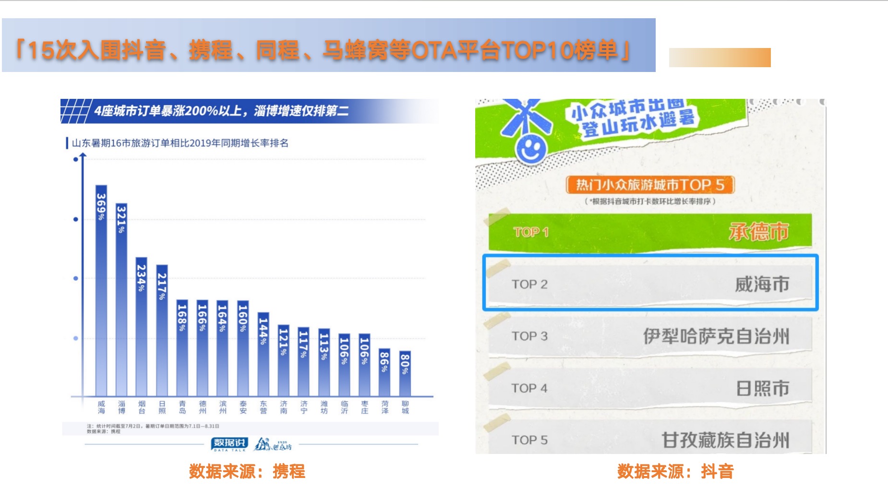
Task: Select the TOP 5 甘孜藏族自治州 row
Action: click(650, 439)
